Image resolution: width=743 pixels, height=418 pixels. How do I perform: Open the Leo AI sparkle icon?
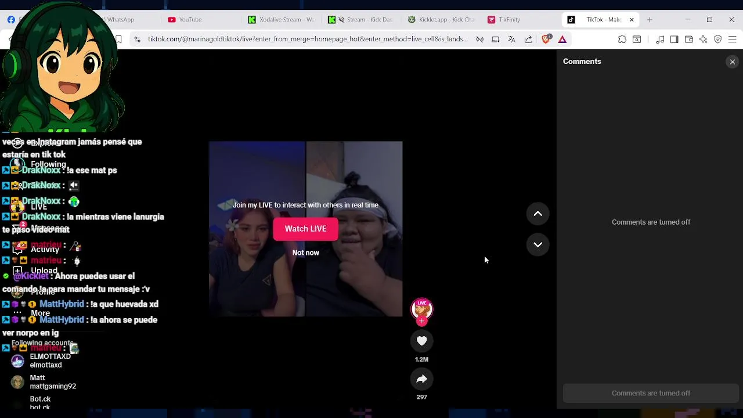click(x=704, y=39)
